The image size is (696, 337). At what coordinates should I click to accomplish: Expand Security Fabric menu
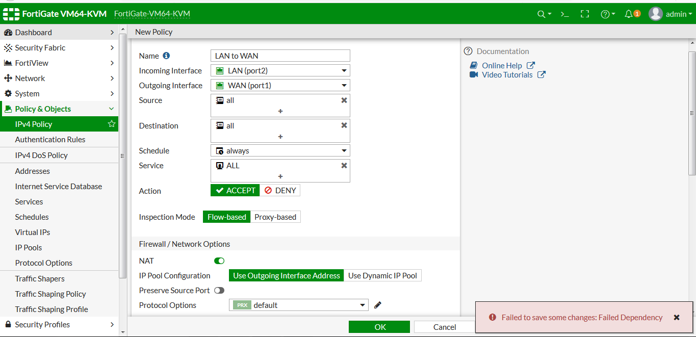pyautogui.click(x=59, y=47)
